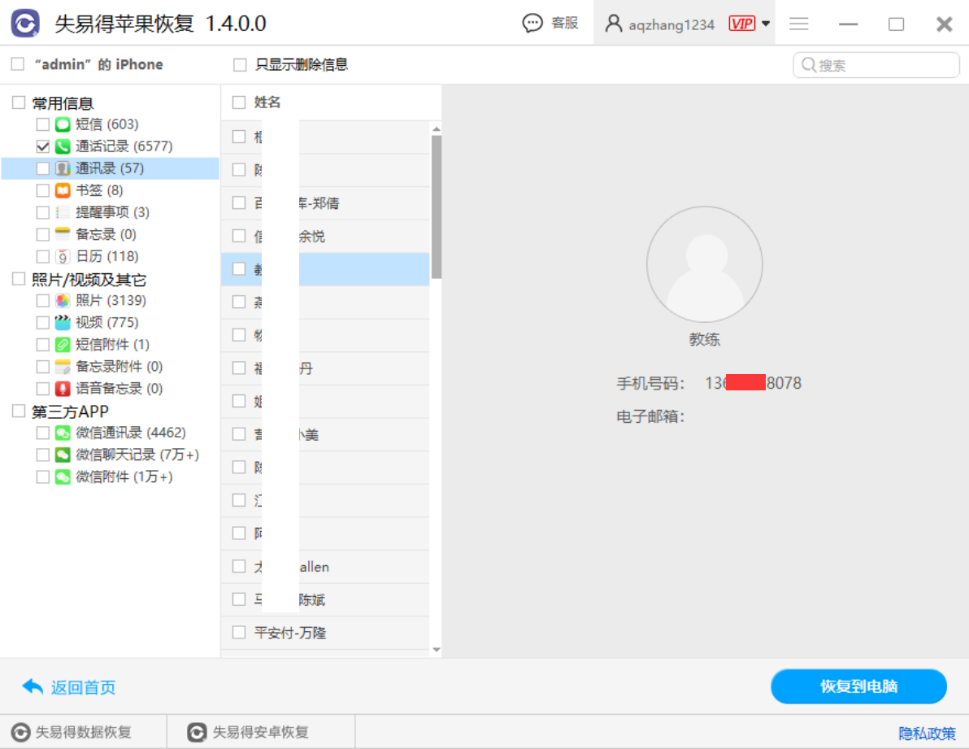The height and width of the screenshot is (749, 969).
Task: Click scrollbar down arrow of contact list
Action: pyautogui.click(x=437, y=650)
